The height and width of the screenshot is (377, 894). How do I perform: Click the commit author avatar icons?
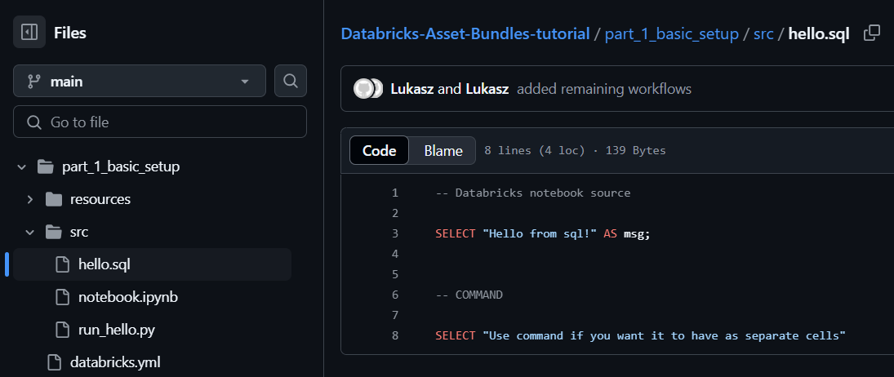[x=368, y=89]
